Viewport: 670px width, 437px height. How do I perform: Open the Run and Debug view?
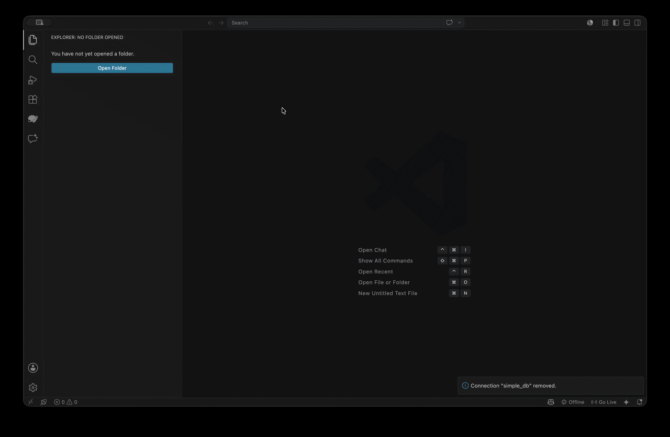[33, 80]
